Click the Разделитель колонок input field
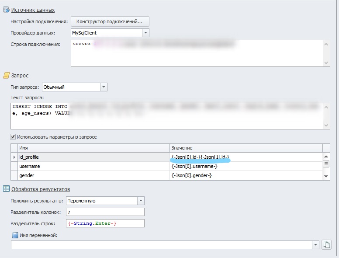This screenshot has height=258, width=339. (x=105, y=212)
